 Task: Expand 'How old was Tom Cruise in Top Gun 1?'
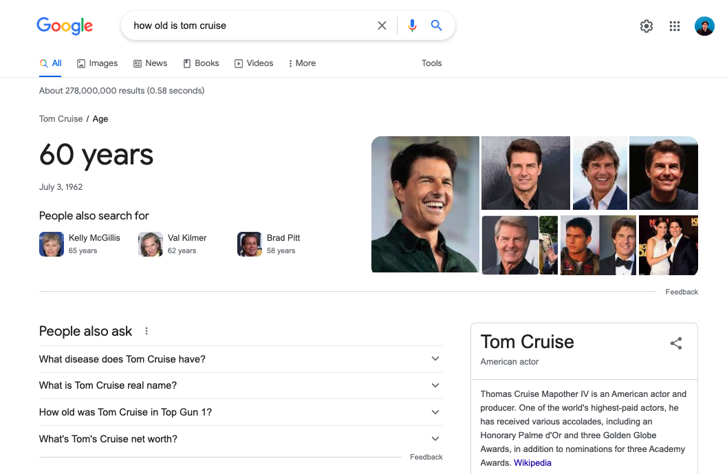(x=241, y=412)
